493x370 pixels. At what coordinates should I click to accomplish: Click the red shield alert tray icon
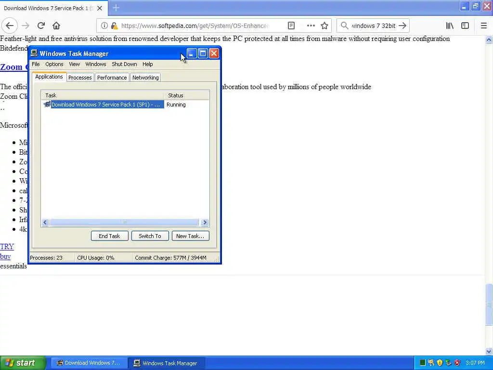click(457, 363)
